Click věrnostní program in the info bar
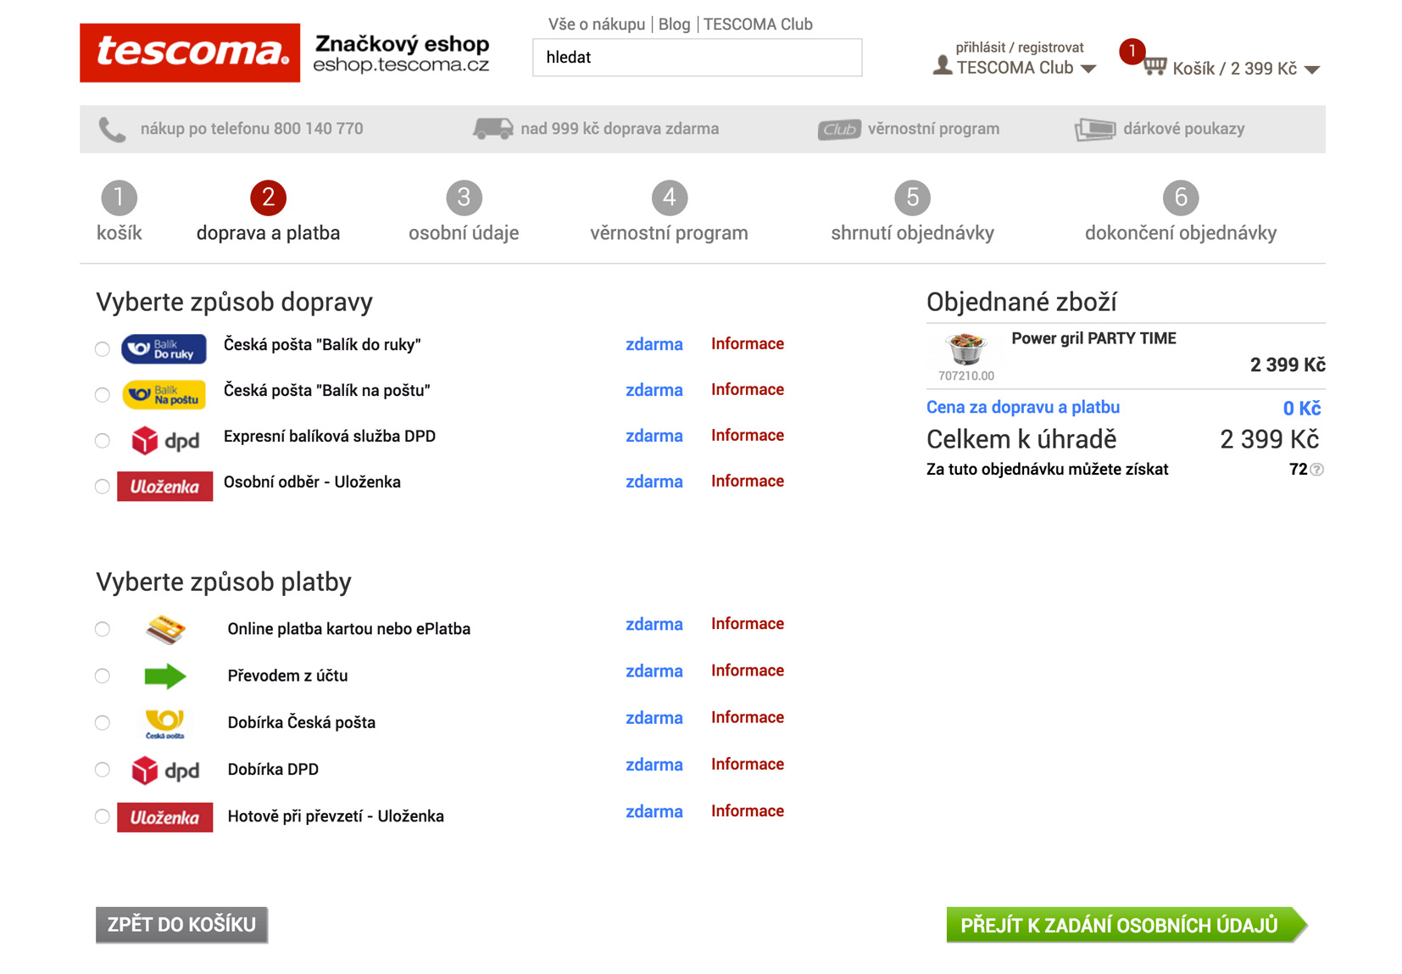 pos(933,129)
